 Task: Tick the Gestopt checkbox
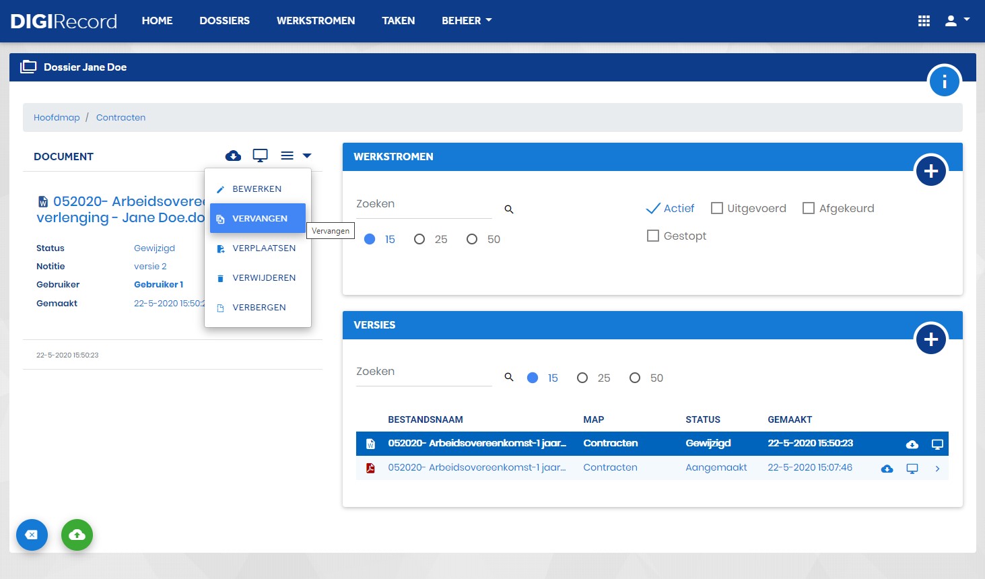click(653, 236)
